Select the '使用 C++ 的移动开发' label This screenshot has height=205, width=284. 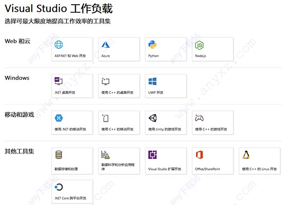click(117, 129)
